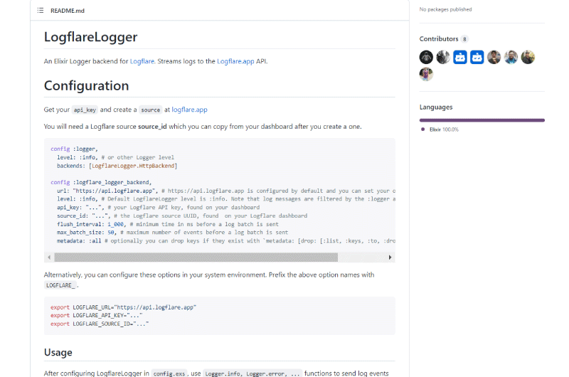Open the Contributors section heading link
The image size is (569, 377).
(439, 39)
